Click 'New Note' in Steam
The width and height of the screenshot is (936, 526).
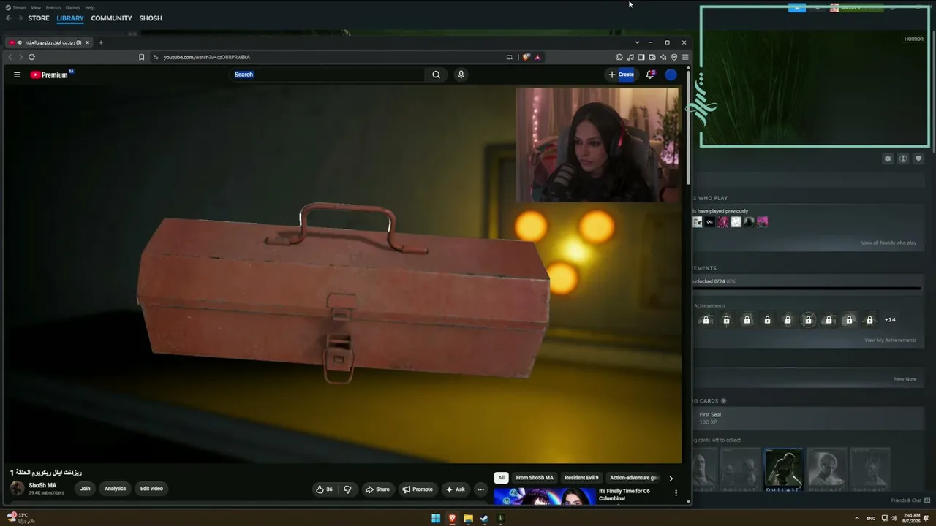click(905, 379)
